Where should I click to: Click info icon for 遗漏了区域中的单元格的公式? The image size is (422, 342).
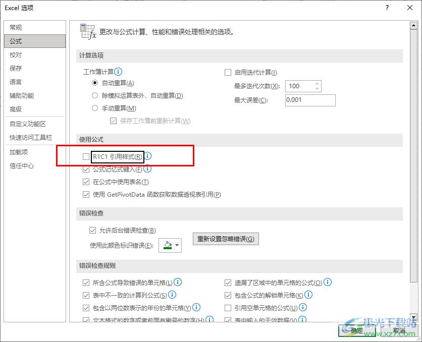(x=328, y=282)
